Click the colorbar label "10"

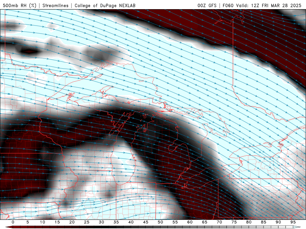click(x=42, y=222)
